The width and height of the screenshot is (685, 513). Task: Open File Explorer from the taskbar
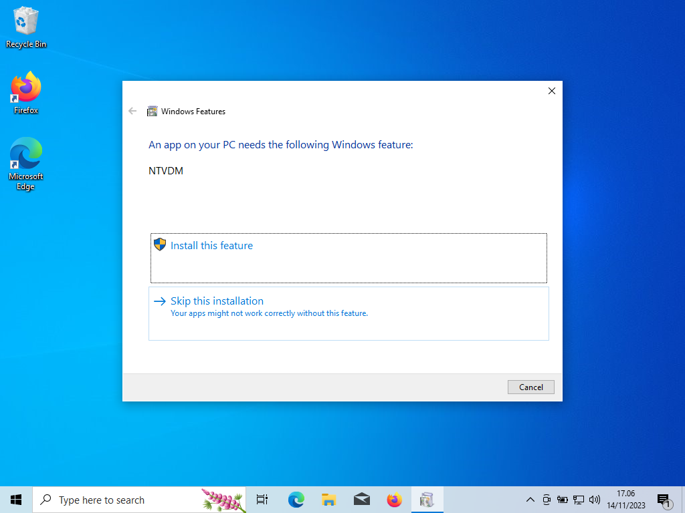click(x=328, y=500)
